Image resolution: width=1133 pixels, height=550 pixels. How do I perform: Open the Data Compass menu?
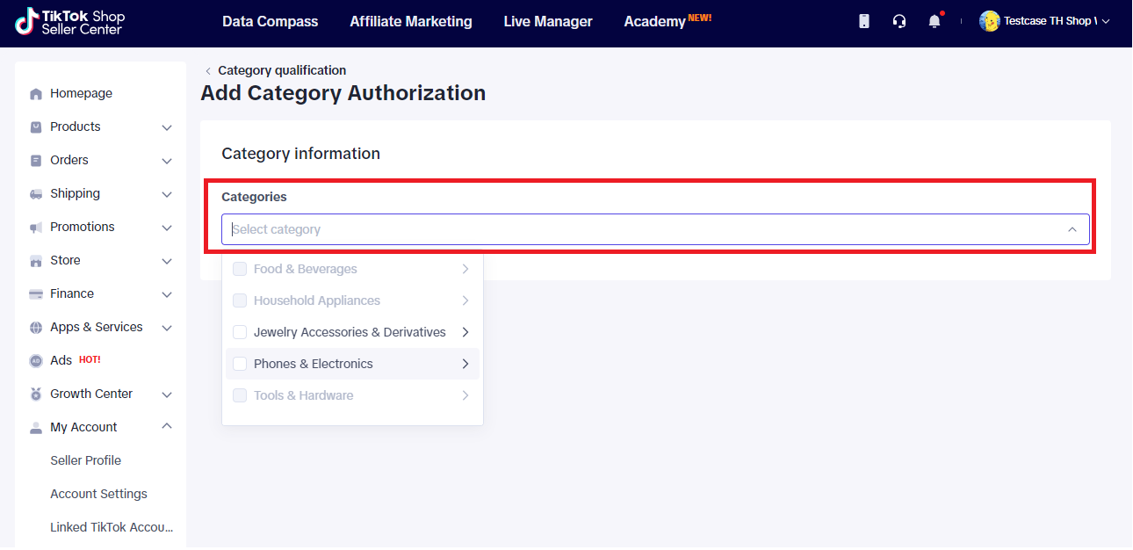point(271,21)
